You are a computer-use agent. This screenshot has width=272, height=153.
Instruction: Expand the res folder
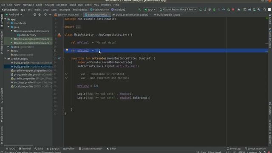pos(8,51)
